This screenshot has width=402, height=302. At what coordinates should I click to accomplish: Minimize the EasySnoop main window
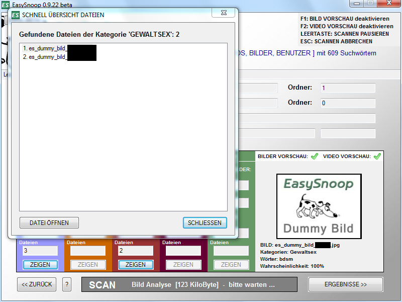tap(357, 4)
